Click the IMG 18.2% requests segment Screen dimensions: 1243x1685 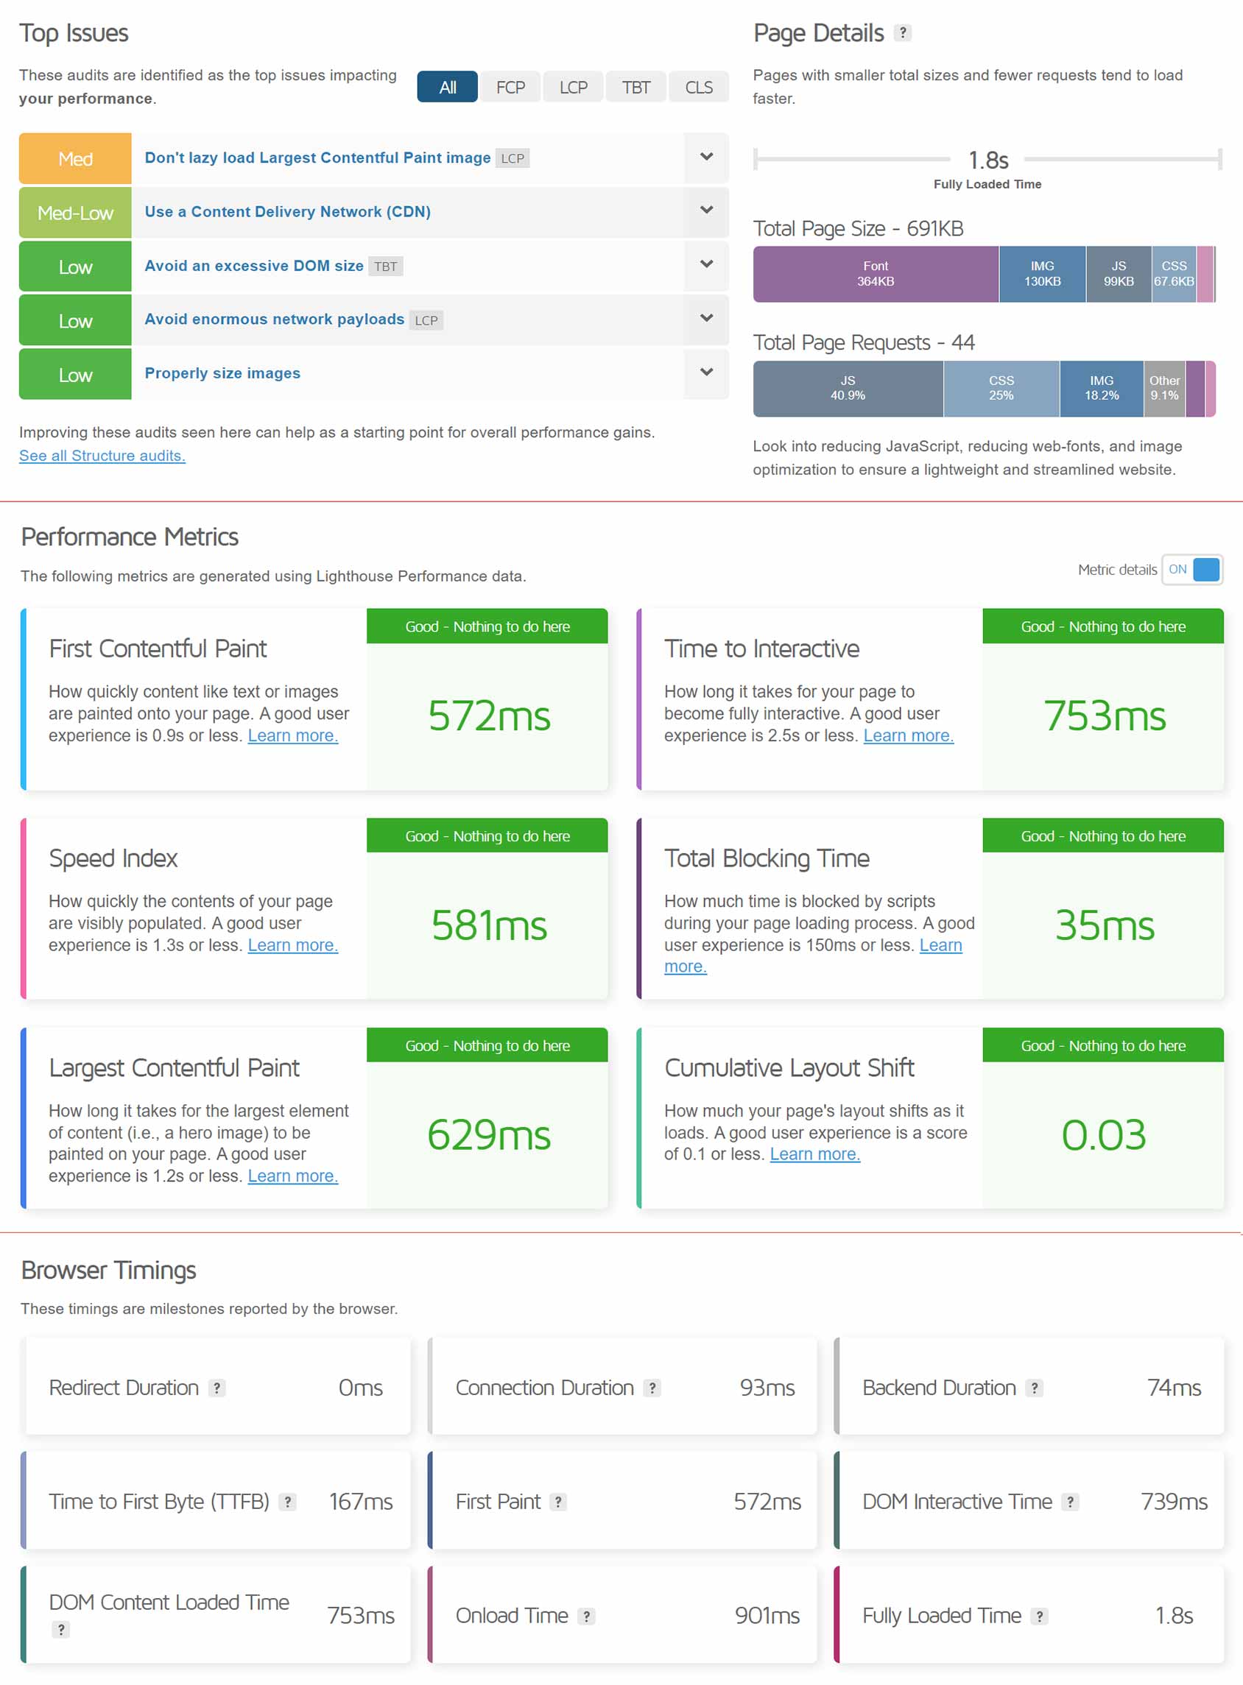pos(1102,389)
